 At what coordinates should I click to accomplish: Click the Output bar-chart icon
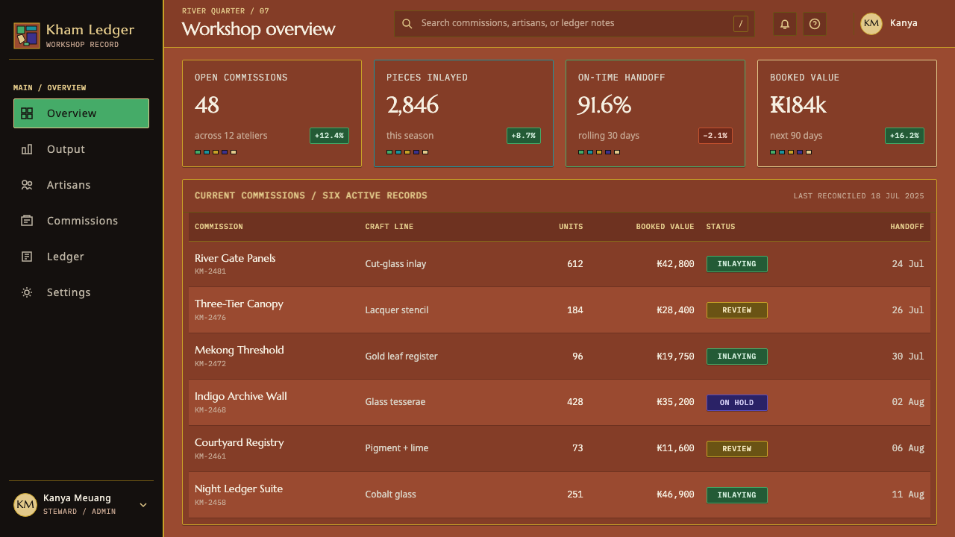point(27,149)
